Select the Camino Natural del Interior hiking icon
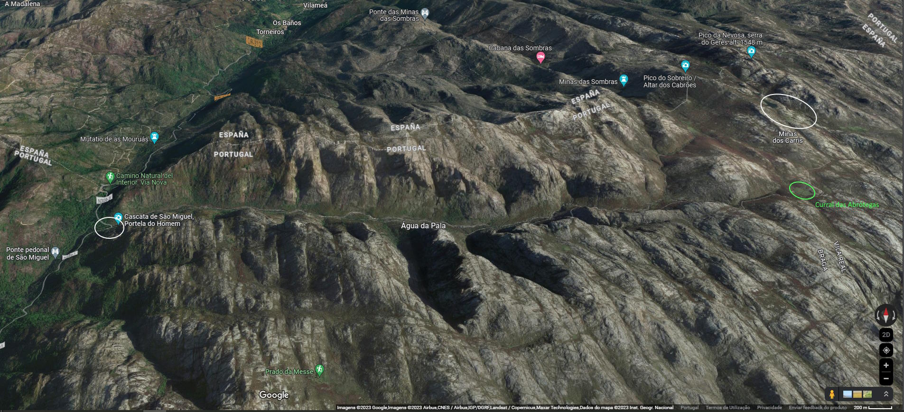 pyautogui.click(x=110, y=178)
